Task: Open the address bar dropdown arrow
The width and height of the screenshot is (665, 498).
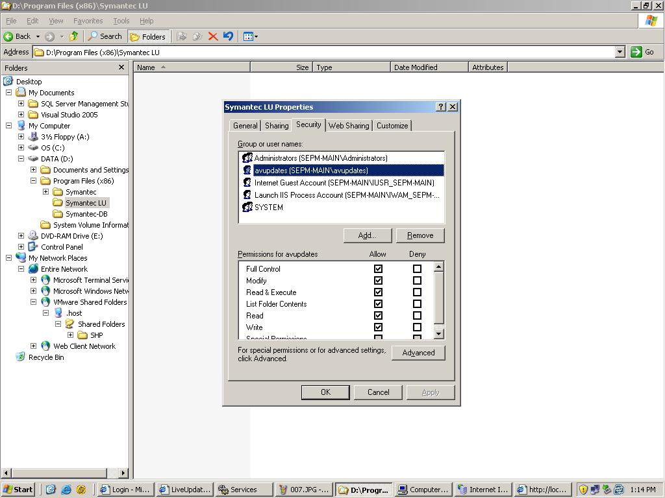Action: pos(620,52)
